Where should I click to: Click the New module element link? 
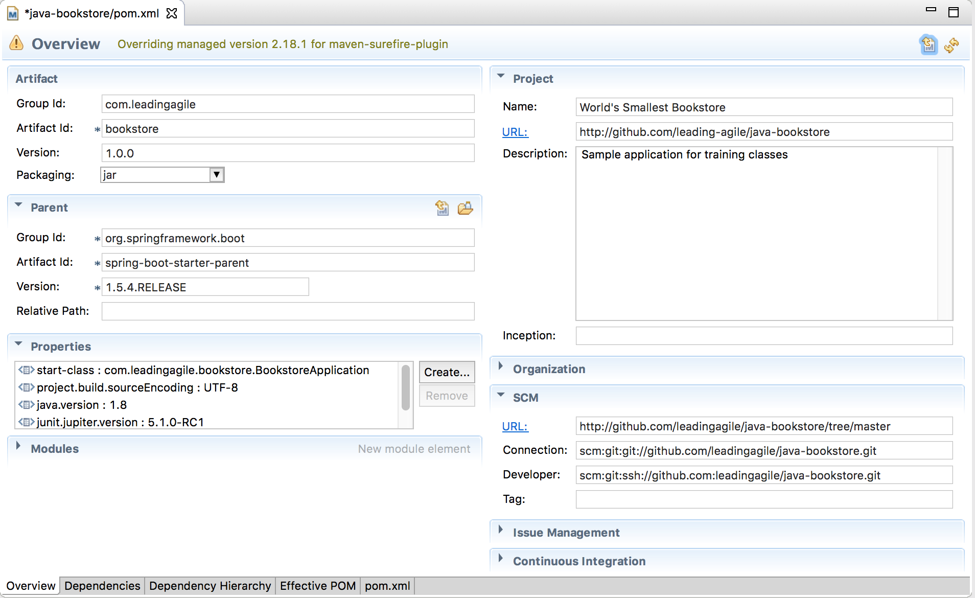tap(414, 449)
